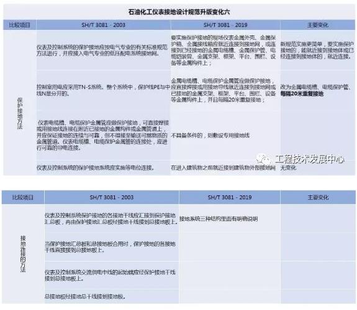
Task: Click SH/T 3081 - 2019 header in 保护接地方法 table
Action: pyautogui.click(x=225, y=25)
